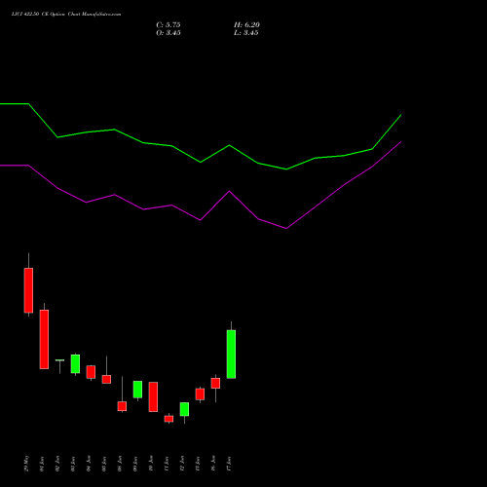Click the purple indicator line
The width and height of the screenshot is (487, 487).
(201, 220)
